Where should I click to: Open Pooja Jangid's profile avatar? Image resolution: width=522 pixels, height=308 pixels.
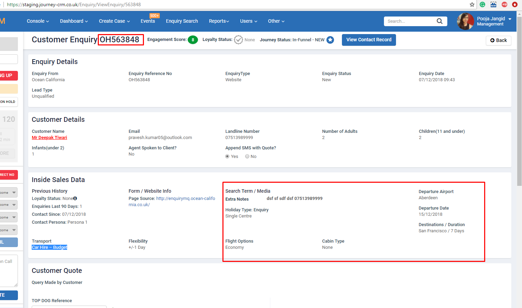click(466, 21)
